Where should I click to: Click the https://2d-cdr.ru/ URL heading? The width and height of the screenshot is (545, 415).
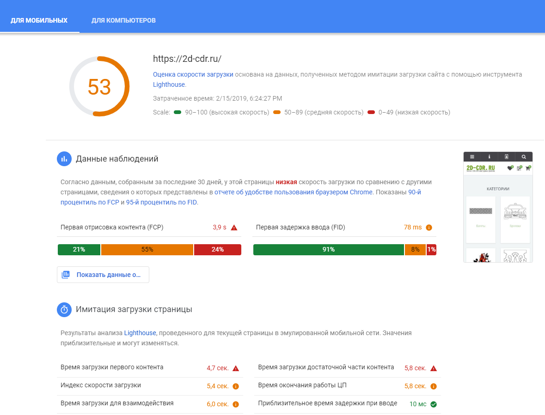[187, 59]
